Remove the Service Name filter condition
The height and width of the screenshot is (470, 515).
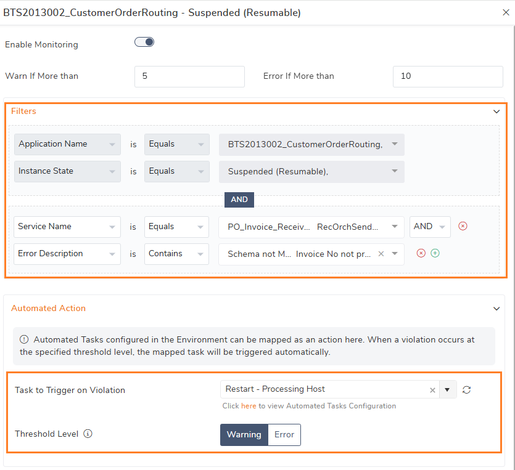point(463,227)
